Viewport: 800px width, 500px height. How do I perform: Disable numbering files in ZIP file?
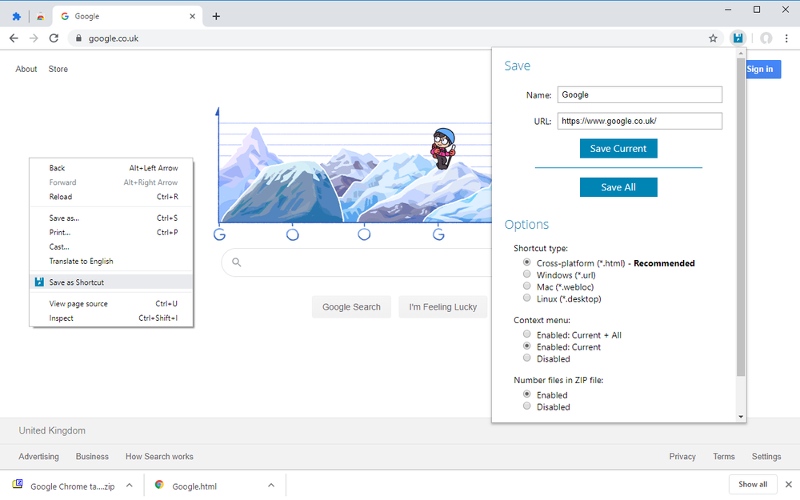point(526,406)
